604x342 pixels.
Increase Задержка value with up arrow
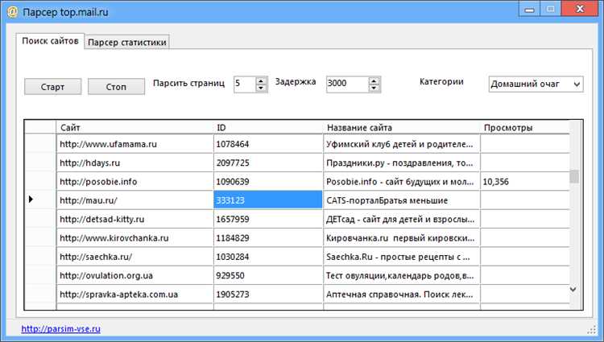pyautogui.click(x=374, y=80)
